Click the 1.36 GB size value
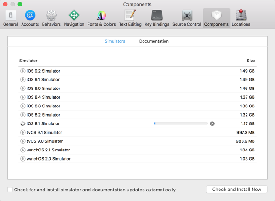275x201 pixels. (247, 106)
